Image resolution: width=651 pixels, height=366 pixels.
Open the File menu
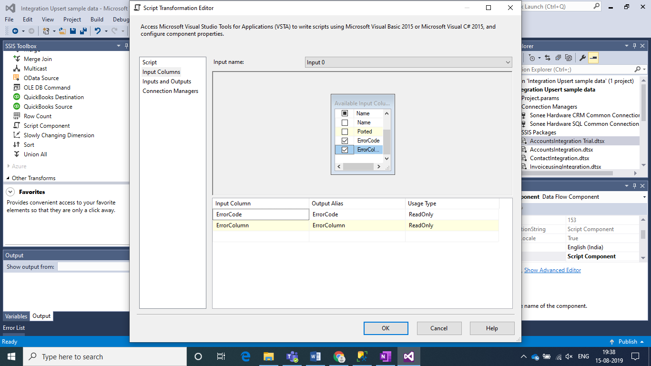9,20
